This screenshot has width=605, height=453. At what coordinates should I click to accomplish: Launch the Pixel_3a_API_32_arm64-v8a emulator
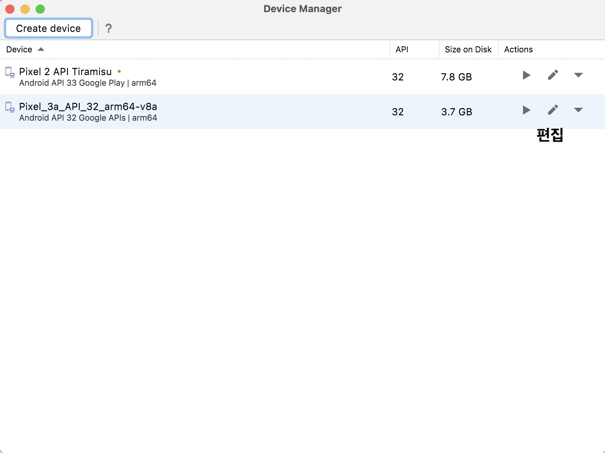pyautogui.click(x=526, y=110)
